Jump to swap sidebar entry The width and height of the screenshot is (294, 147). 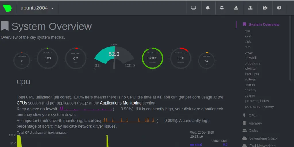pos(248,53)
